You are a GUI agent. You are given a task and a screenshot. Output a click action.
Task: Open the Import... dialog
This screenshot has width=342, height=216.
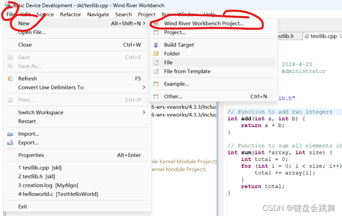click(28, 134)
